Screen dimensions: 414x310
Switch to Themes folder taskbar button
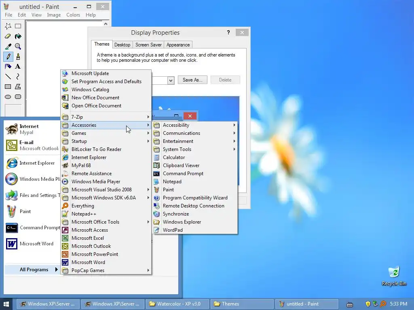242,304
